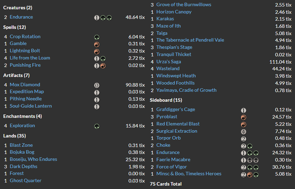The image size is (295, 189).
Task: Open the Urza's Saga card link
Action: 168,62
